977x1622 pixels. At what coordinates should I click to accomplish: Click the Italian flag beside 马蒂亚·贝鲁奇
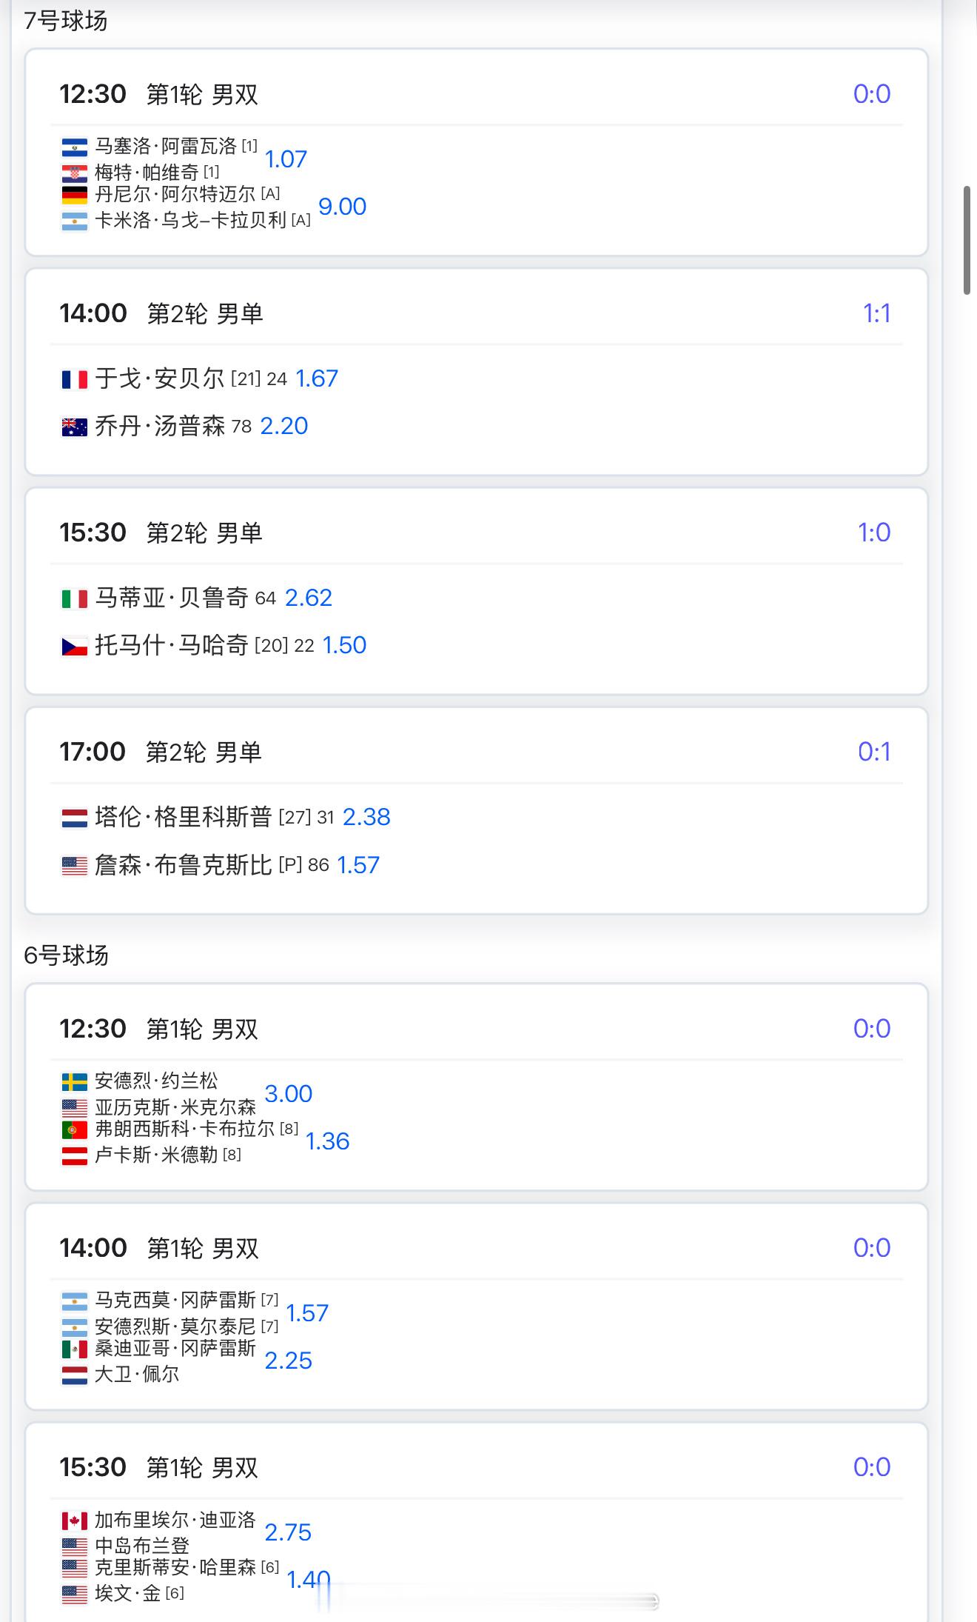tap(74, 598)
